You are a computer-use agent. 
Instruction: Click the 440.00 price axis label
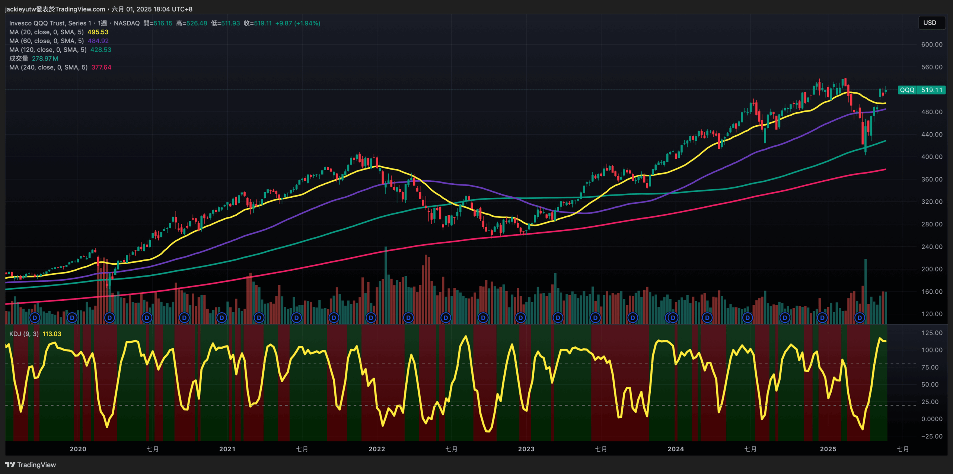coord(932,135)
